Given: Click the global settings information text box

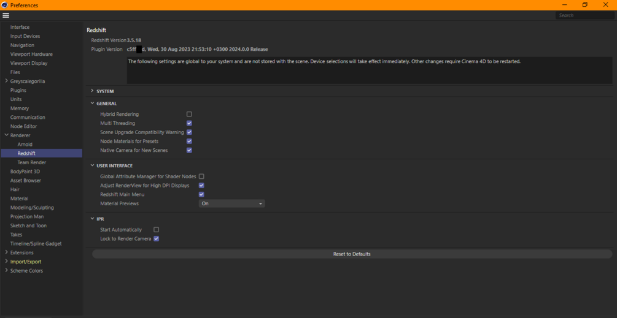Looking at the screenshot, I should (x=369, y=70).
